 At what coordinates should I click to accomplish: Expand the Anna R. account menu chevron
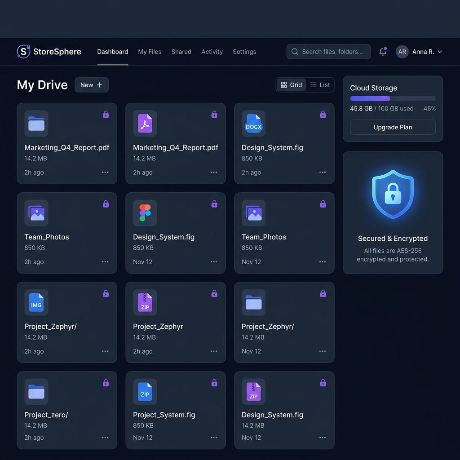[x=440, y=52]
